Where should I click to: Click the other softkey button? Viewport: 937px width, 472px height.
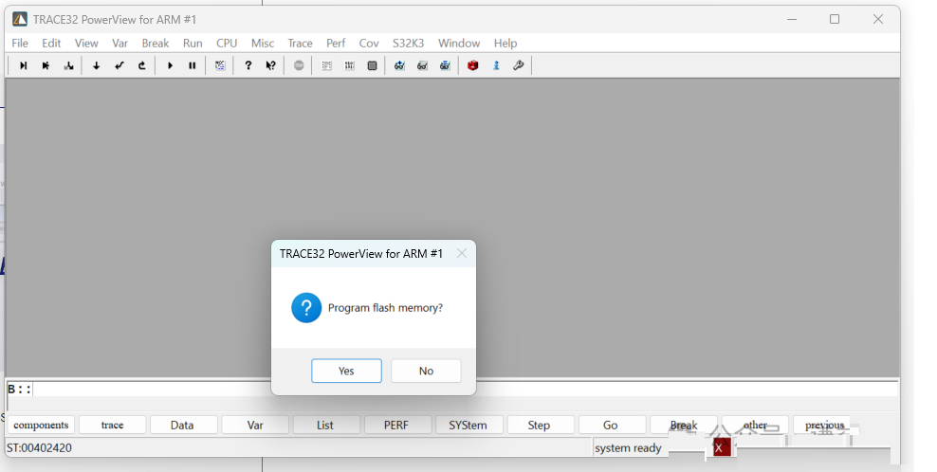pos(755,425)
